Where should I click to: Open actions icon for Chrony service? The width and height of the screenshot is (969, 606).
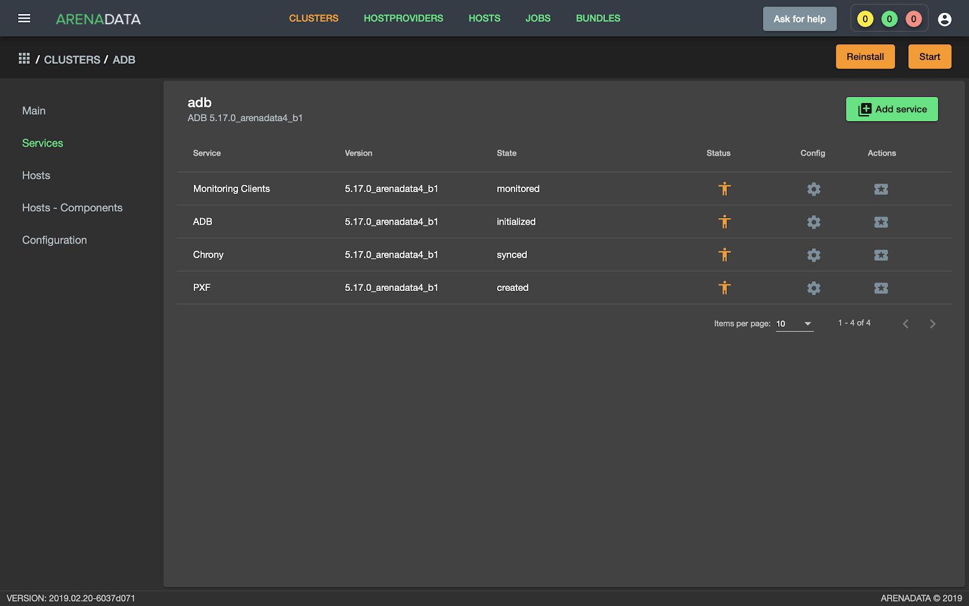point(881,255)
